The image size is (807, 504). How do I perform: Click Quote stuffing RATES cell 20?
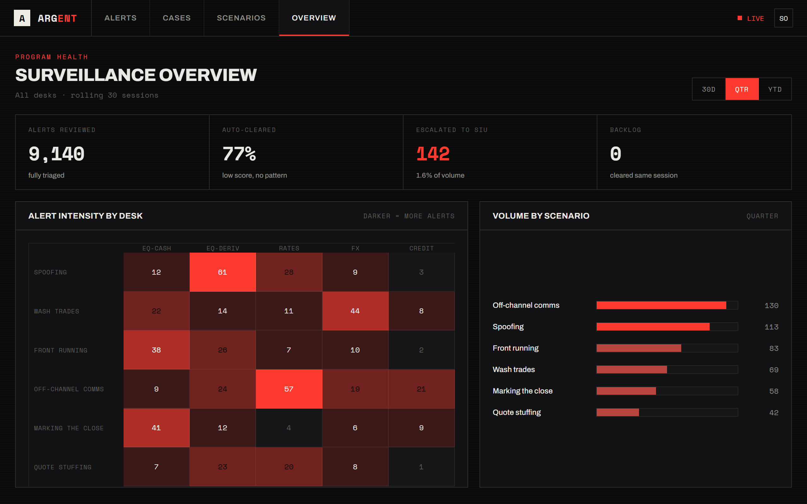[x=289, y=467]
